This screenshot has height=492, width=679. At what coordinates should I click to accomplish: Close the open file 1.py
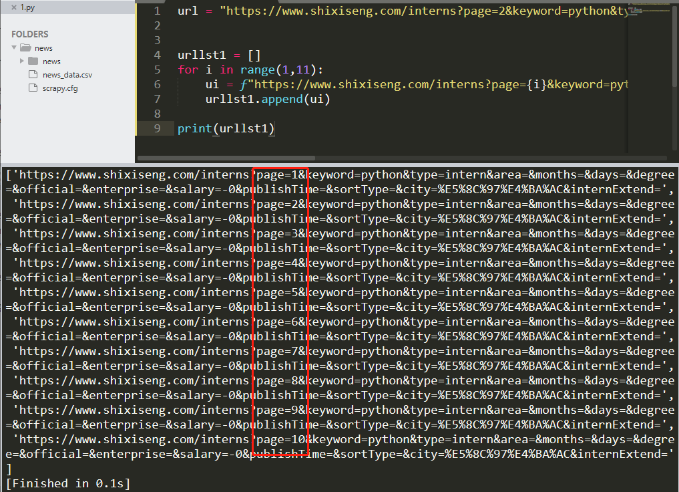14,7
